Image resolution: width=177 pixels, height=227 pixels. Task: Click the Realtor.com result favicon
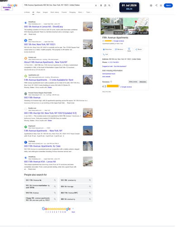point(26,110)
